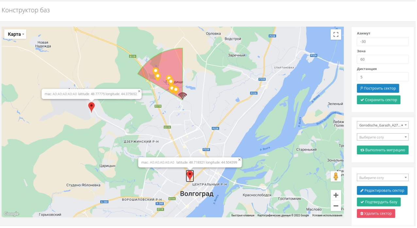Click the red wifi tower icon
Image resolution: width=417 pixels, height=228 pixels.
(183, 95)
